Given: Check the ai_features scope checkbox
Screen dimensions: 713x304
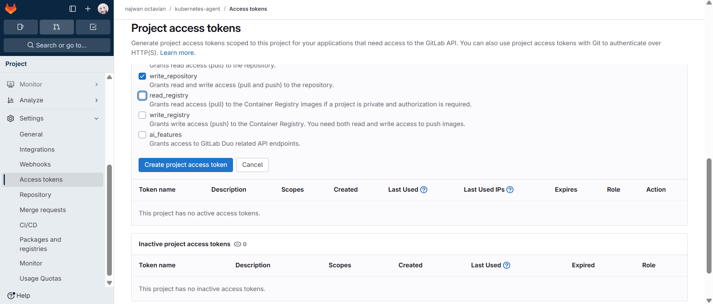Looking at the screenshot, I should (x=142, y=135).
